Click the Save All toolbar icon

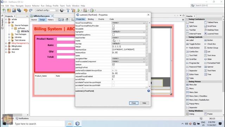tap(19, 10)
